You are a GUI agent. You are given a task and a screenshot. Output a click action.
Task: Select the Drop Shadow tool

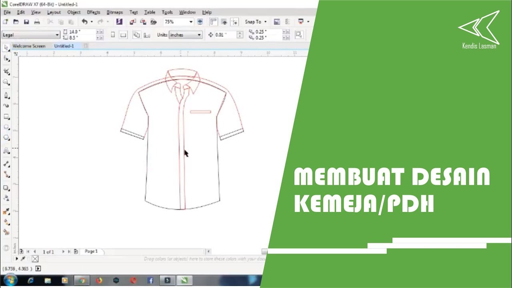click(x=6, y=188)
